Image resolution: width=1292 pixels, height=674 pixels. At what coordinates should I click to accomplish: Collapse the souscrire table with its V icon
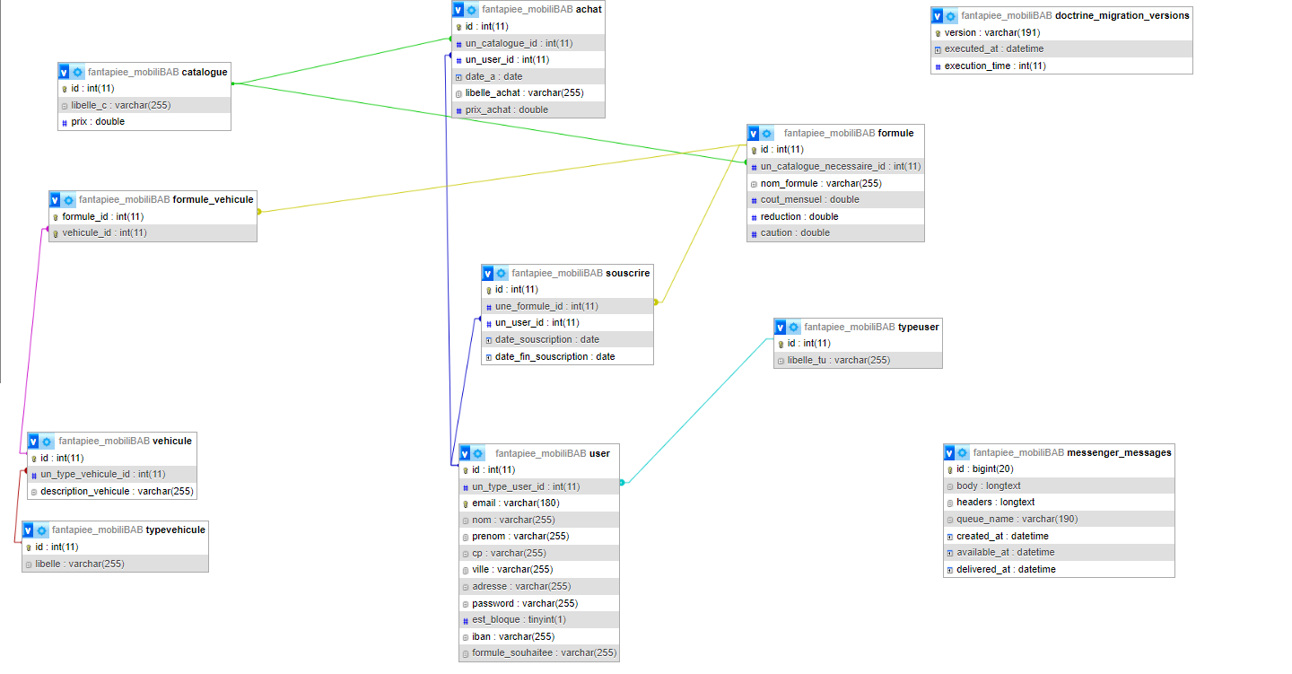point(487,273)
